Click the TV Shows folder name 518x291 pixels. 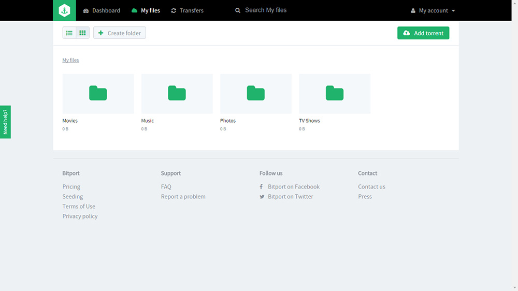(x=310, y=121)
